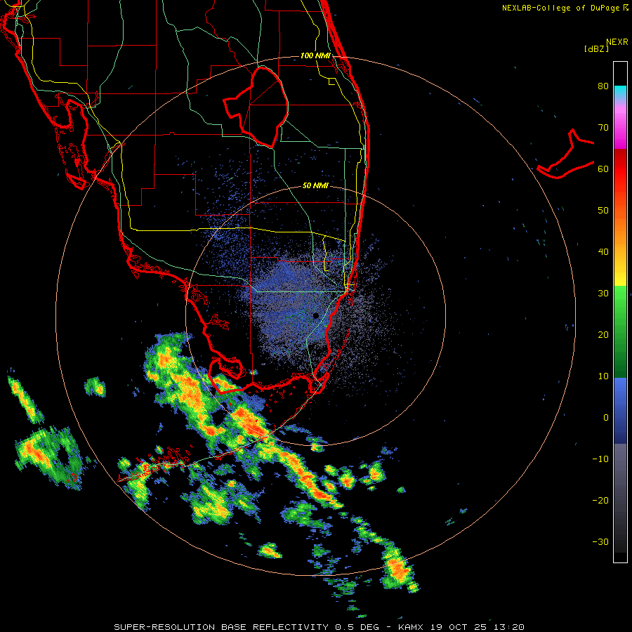Click the 40 value on the dBZ scale
Viewport: 632px width, 632px height.
point(603,252)
